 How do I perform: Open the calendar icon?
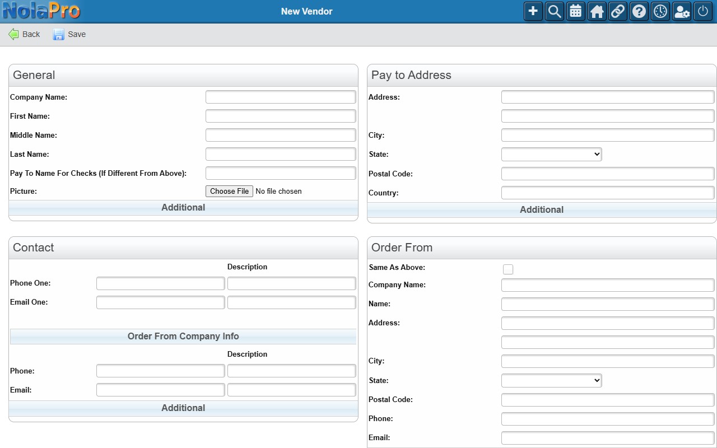pos(576,11)
